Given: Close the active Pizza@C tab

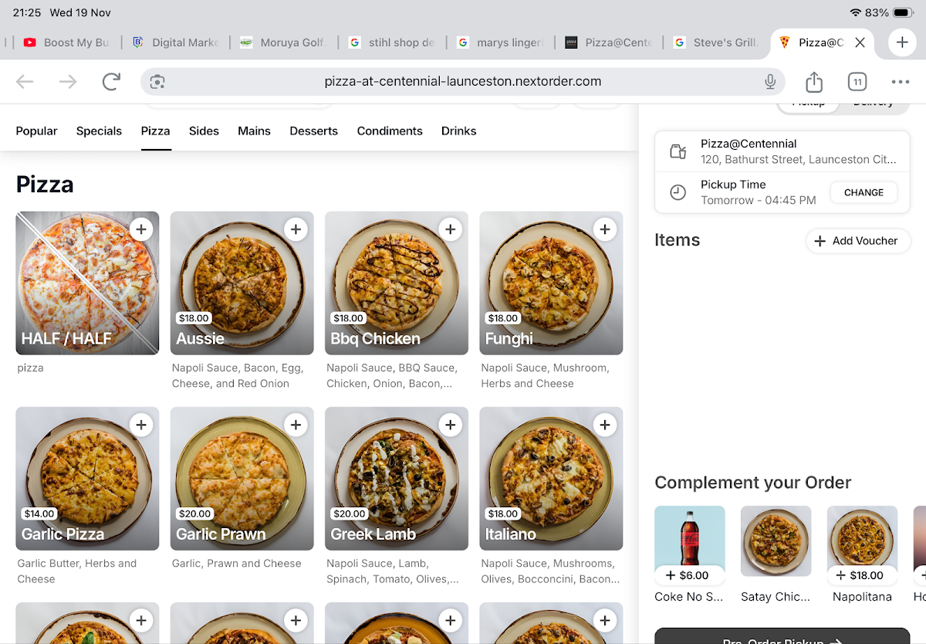Looking at the screenshot, I should click(x=860, y=42).
